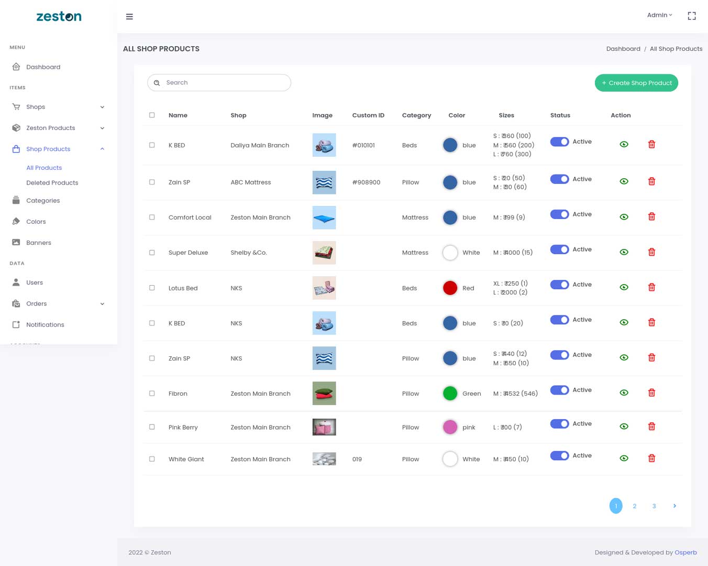Collapse the Shop Products submenu chevron
708x566 pixels.
pyautogui.click(x=102, y=149)
